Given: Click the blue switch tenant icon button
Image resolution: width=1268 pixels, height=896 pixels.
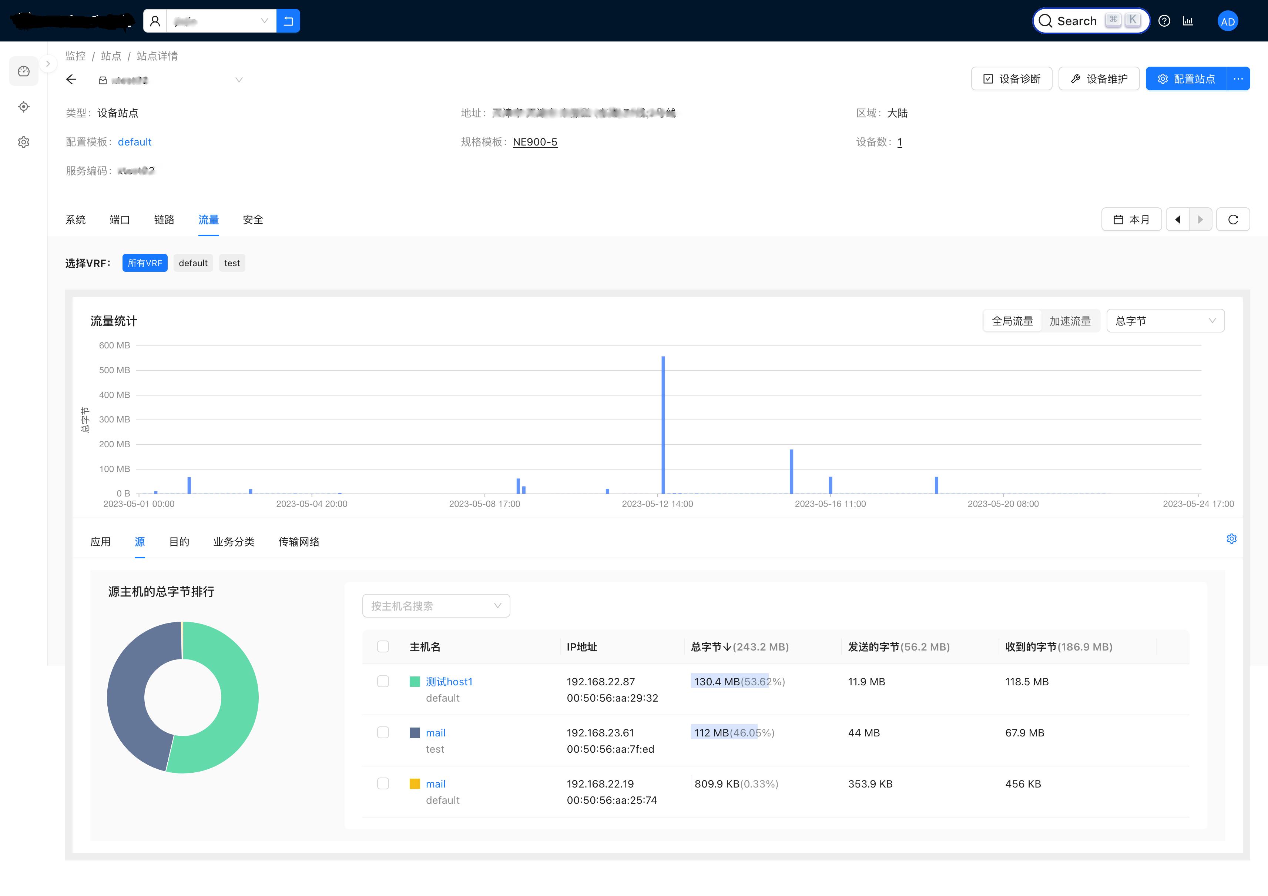Looking at the screenshot, I should (x=288, y=21).
